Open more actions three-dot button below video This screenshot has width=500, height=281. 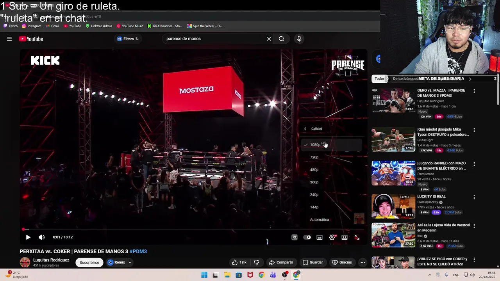tap(362, 262)
